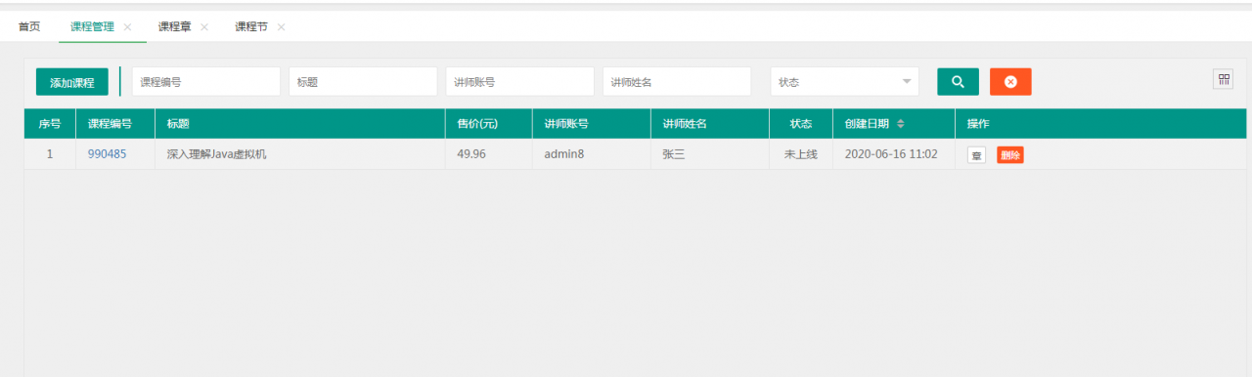Open chapter icon 章 for course 990485
Viewport: 1252px width, 377px height.
(x=976, y=154)
